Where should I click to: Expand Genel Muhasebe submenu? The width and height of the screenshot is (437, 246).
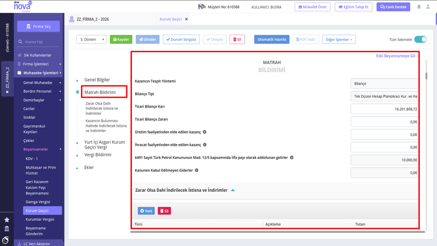(x=60, y=83)
